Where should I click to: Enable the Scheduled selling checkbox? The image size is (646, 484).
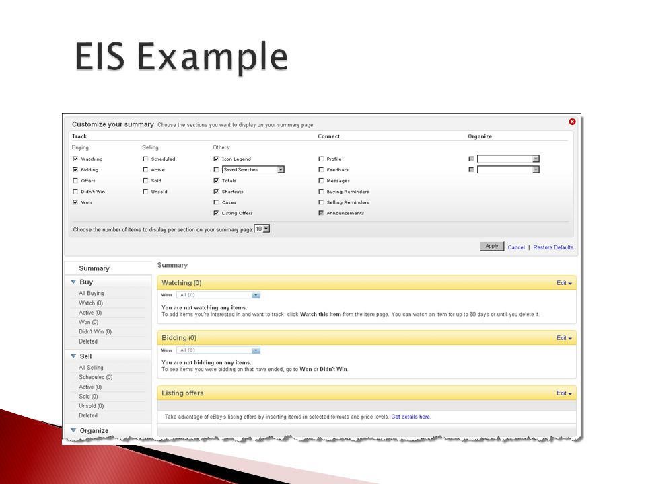(145, 159)
